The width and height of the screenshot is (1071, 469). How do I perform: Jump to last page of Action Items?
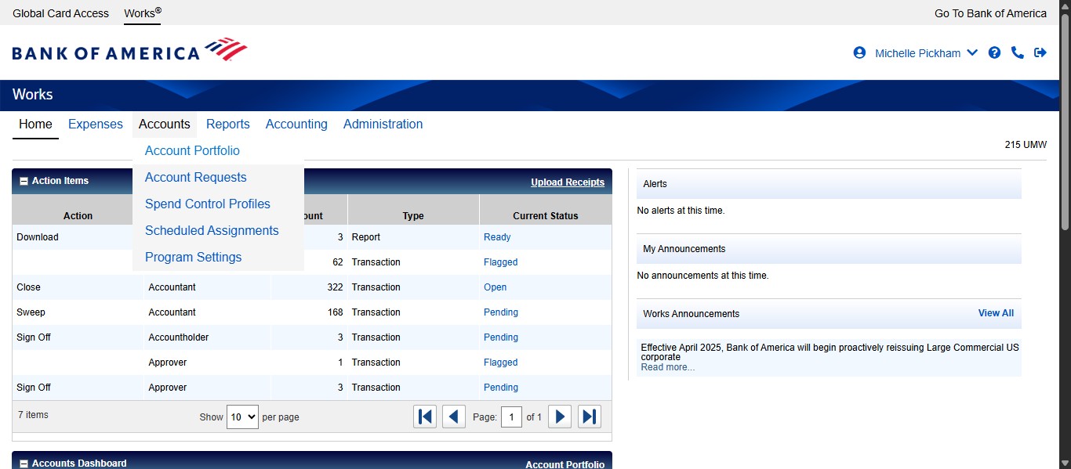pyautogui.click(x=590, y=417)
